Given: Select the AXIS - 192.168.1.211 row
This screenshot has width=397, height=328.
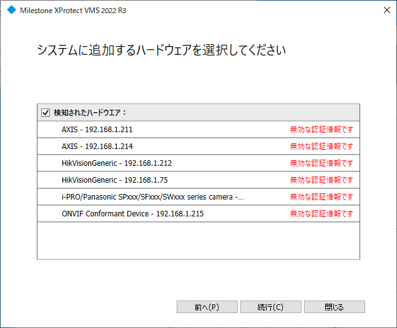Looking at the screenshot, I should coord(198,130).
